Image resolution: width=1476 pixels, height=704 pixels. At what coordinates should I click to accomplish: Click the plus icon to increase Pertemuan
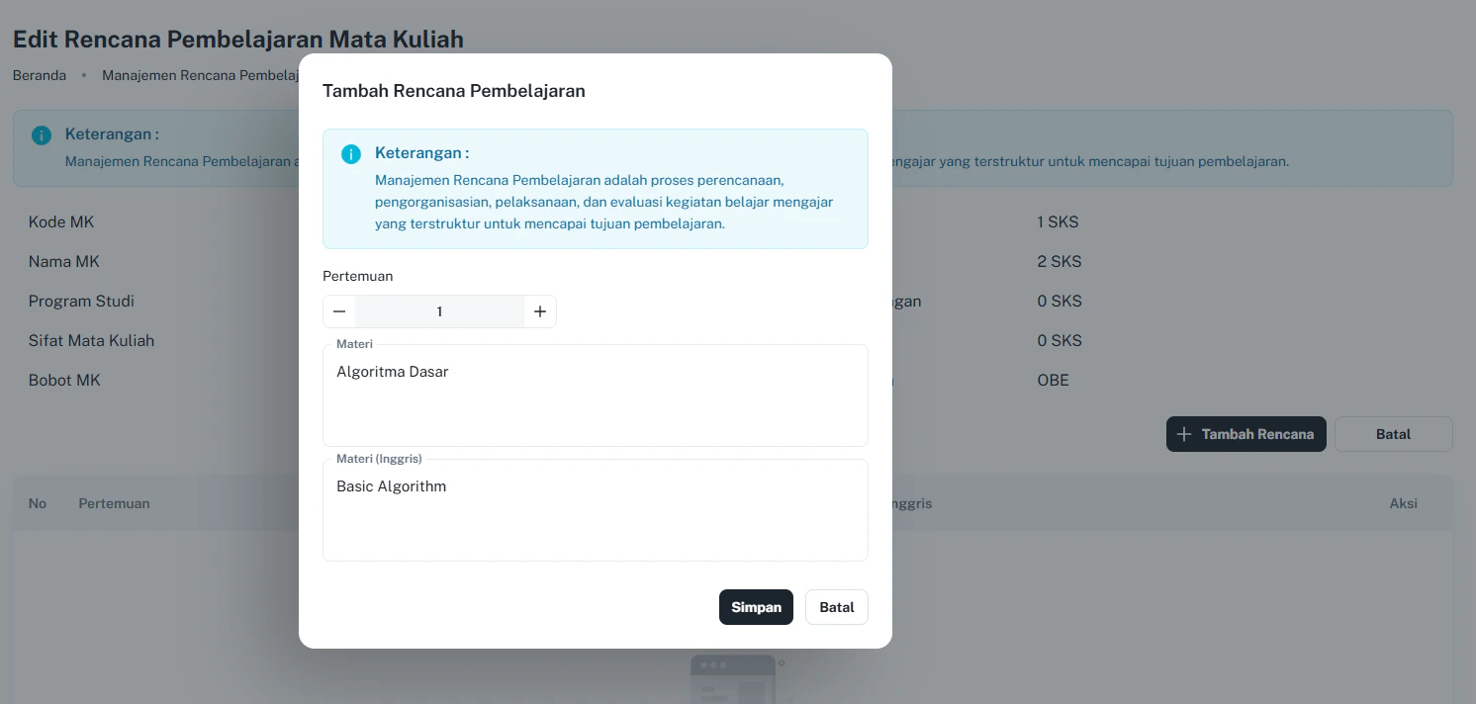click(x=539, y=310)
